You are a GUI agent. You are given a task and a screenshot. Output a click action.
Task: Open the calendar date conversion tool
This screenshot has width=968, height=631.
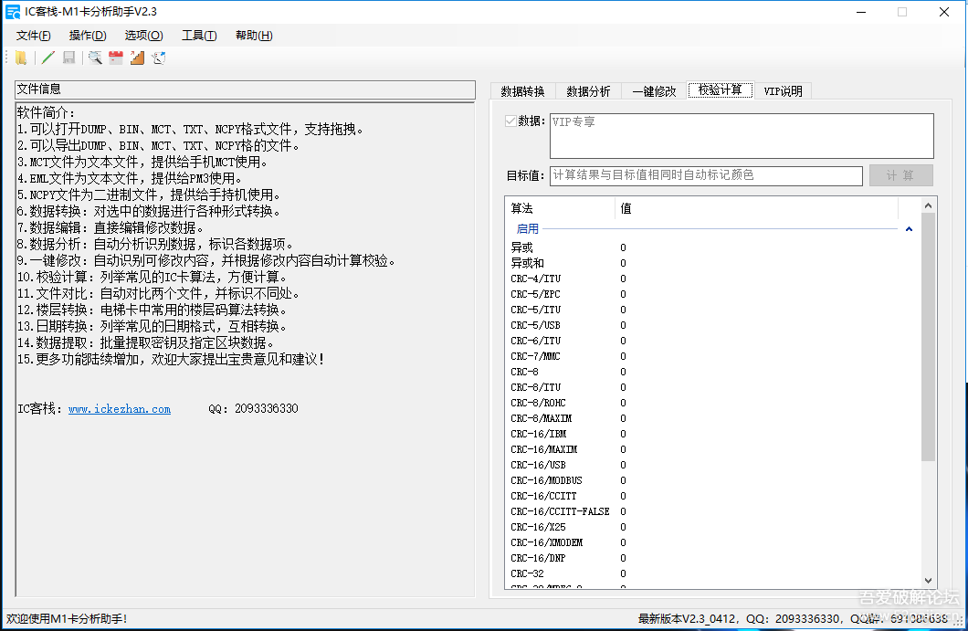116,58
